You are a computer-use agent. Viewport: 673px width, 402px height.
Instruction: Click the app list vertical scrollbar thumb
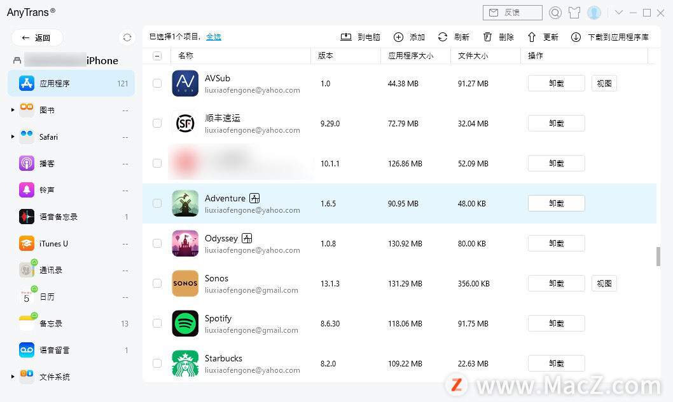pyautogui.click(x=658, y=257)
